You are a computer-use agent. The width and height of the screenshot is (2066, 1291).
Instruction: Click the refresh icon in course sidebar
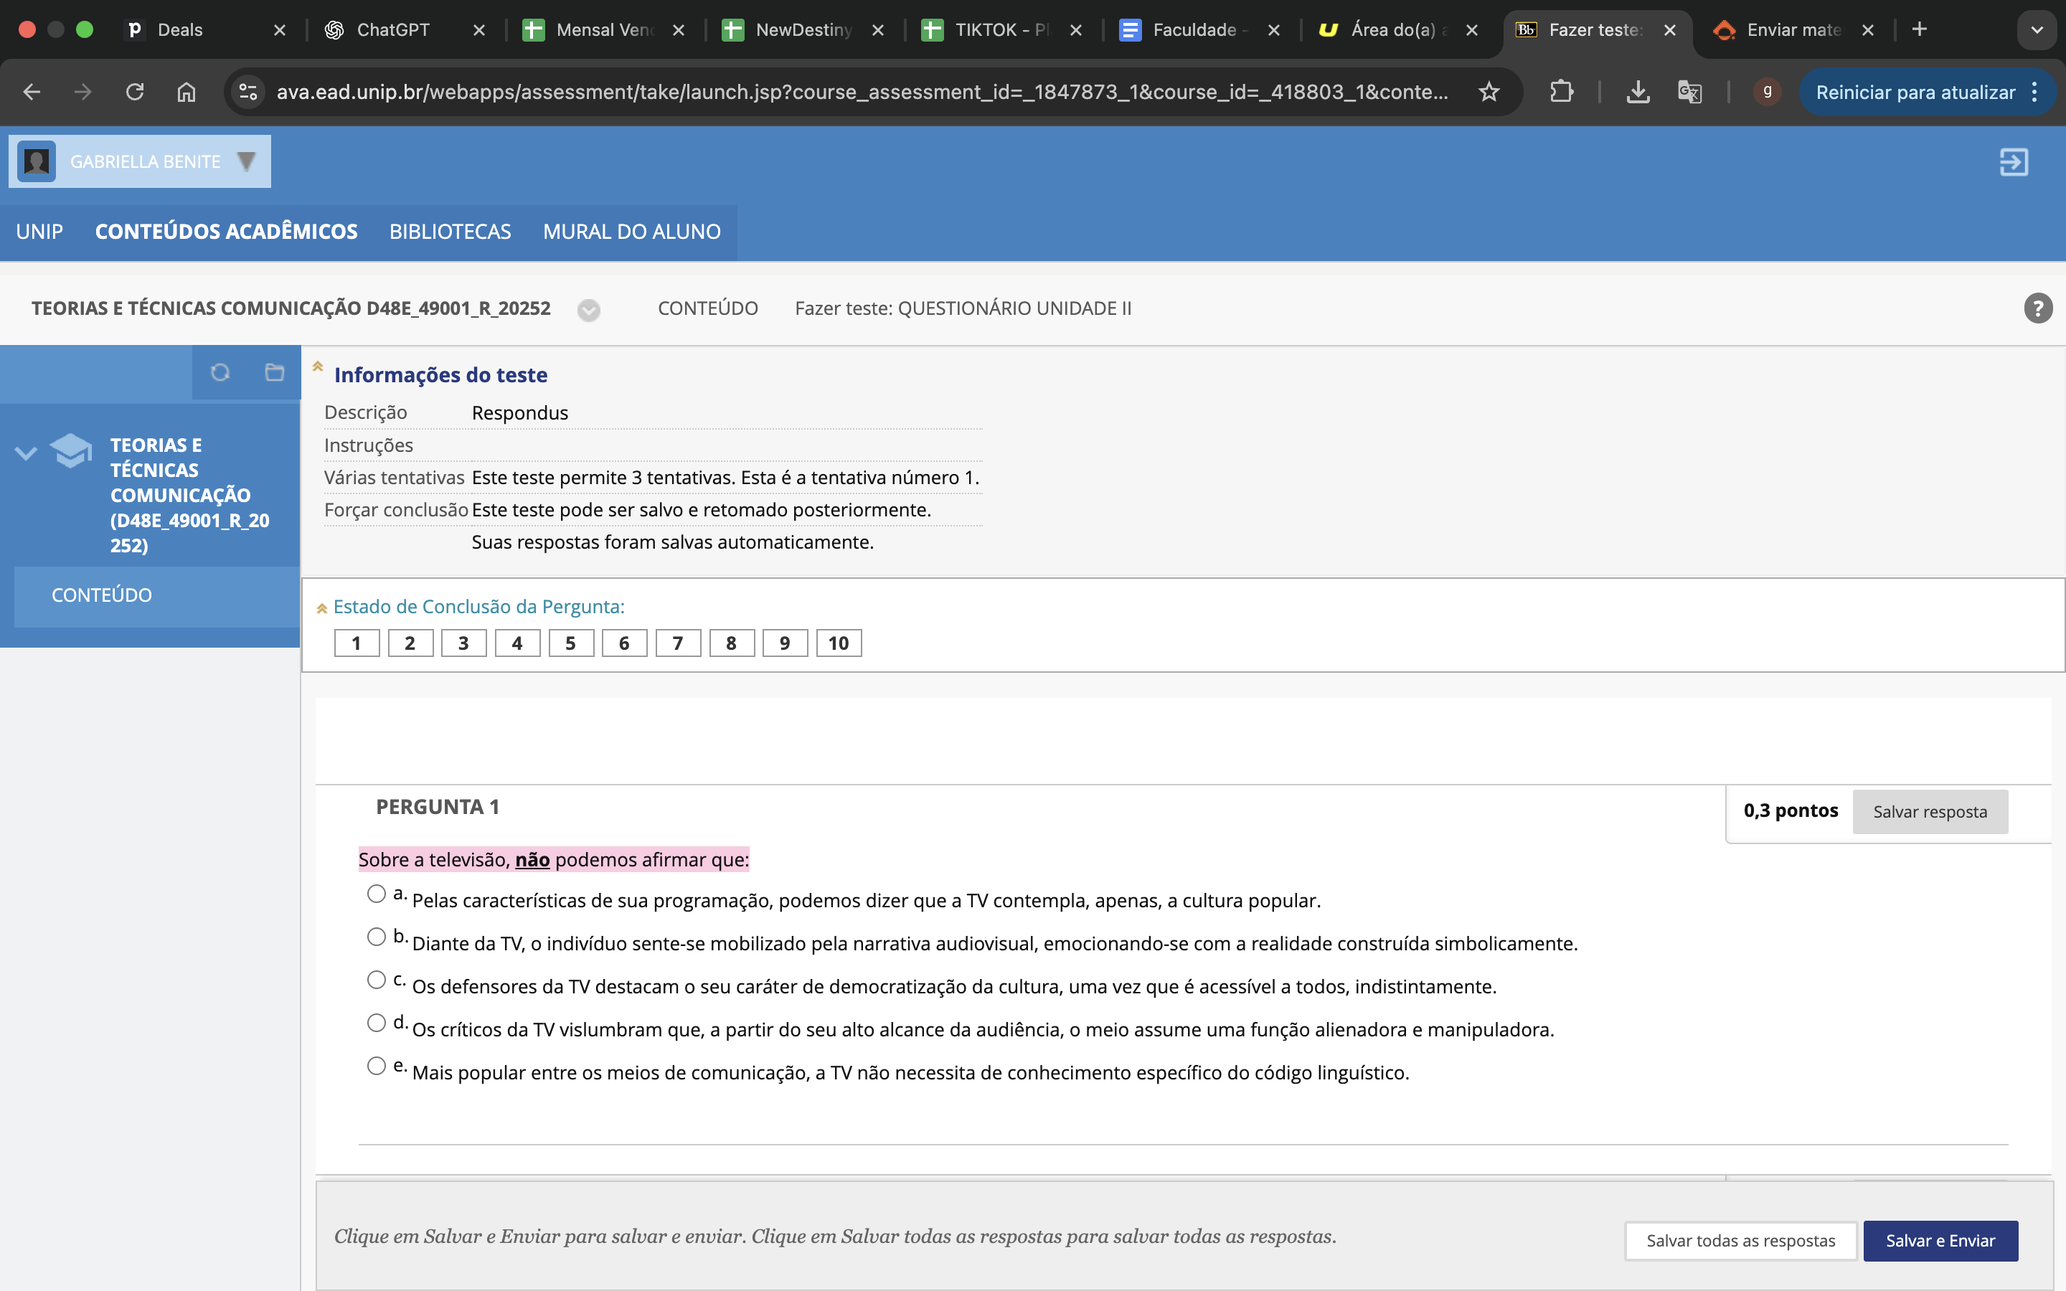(220, 372)
